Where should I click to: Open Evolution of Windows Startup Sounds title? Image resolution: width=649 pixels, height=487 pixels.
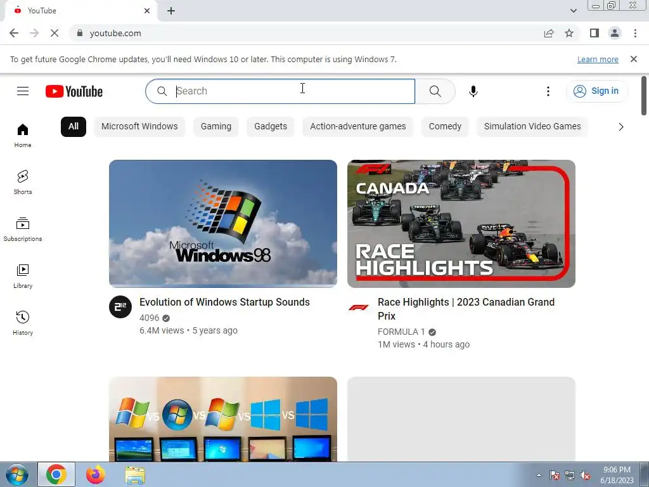click(224, 302)
